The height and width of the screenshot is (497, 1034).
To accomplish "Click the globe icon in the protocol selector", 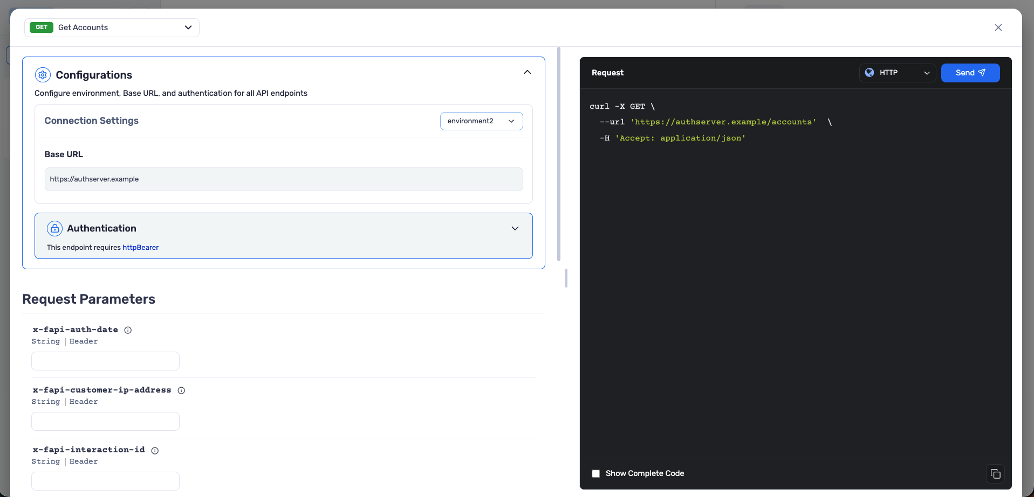I will 869,72.
